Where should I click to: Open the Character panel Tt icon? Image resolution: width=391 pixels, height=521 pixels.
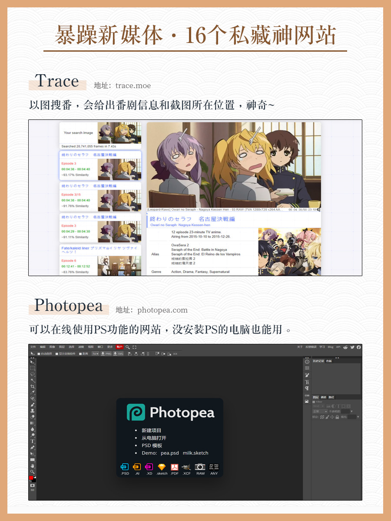tap(307, 382)
